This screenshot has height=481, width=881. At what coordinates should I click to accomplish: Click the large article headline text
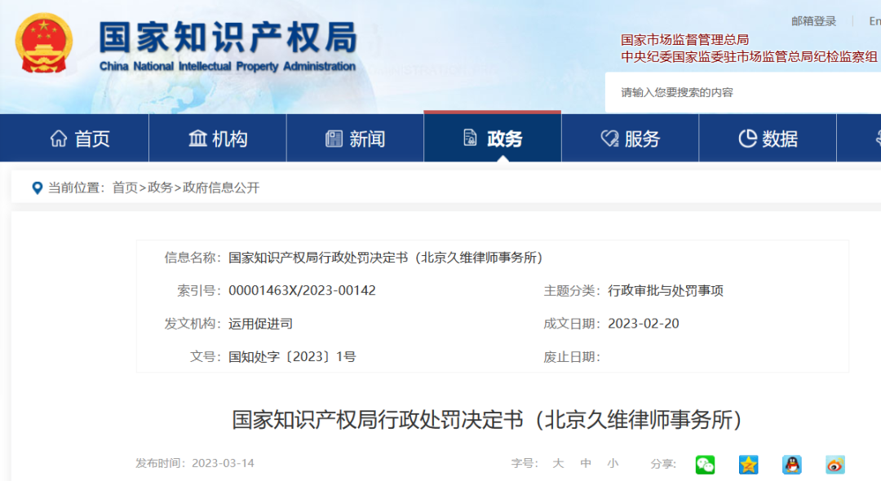click(486, 420)
